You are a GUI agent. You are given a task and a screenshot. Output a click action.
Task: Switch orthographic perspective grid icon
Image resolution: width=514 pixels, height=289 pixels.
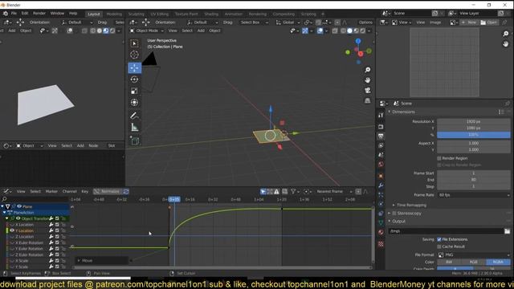point(368,100)
